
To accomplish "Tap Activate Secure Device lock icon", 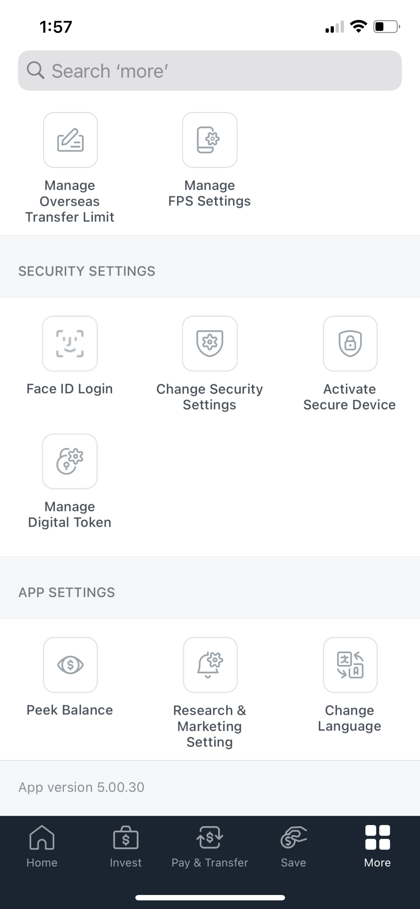I will (x=350, y=343).
